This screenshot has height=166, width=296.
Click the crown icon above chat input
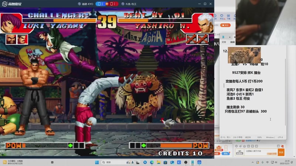coord(245,146)
